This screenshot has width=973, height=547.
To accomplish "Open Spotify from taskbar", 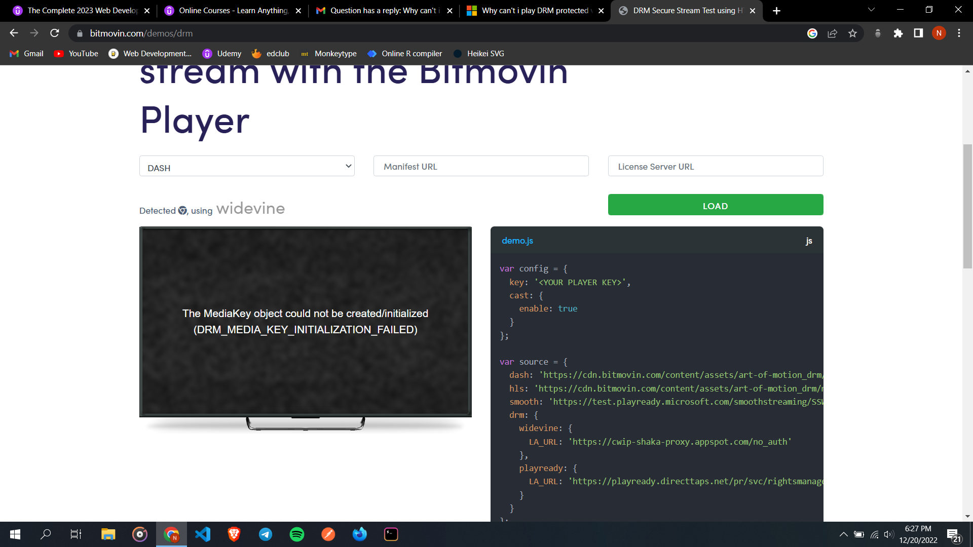I will coord(297,534).
